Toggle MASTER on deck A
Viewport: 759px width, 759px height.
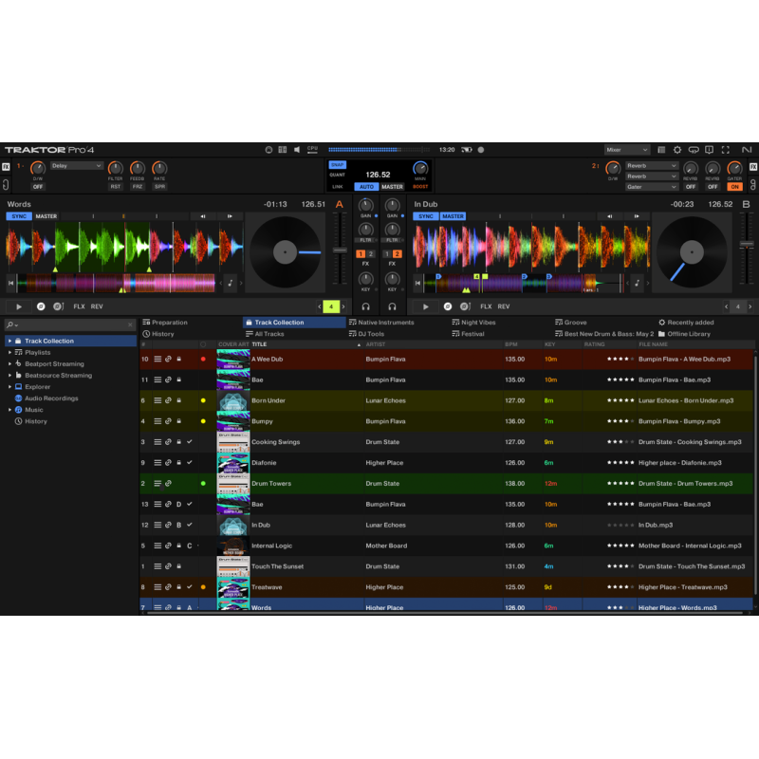(x=46, y=216)
